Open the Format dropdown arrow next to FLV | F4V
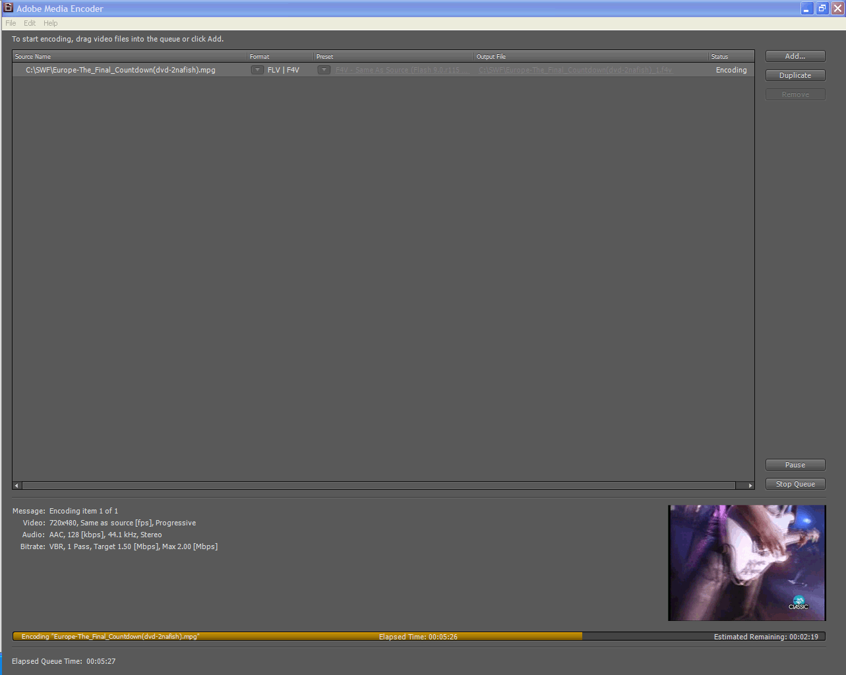Image resolution: width=846 pixels, height=675 pixels. point(257,70)
